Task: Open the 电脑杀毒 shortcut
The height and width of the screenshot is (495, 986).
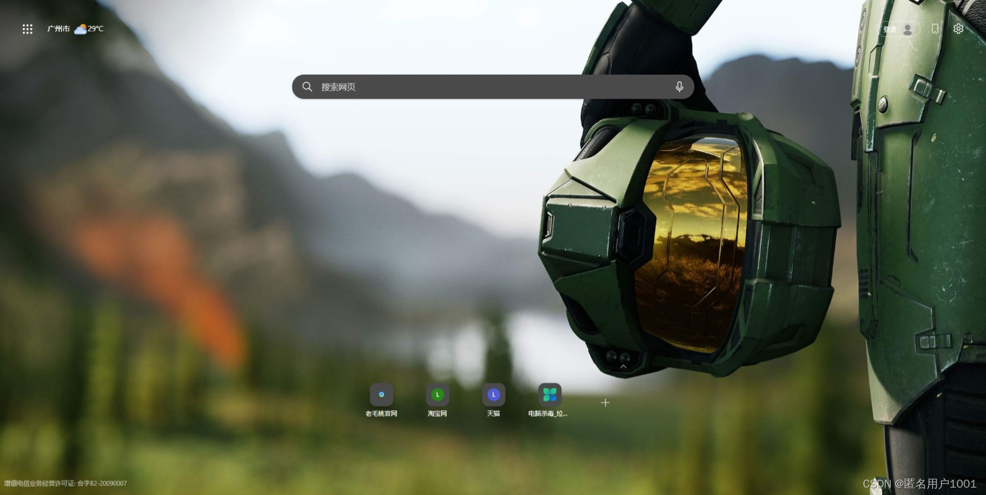Action: (549, 400)
